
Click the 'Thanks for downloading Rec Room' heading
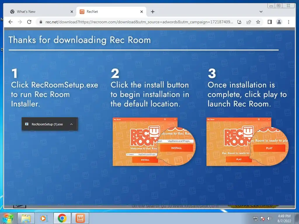80,40
